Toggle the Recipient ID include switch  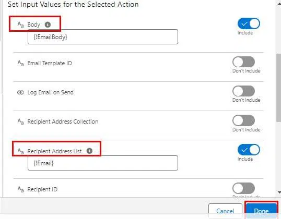(x=243, y=188)
